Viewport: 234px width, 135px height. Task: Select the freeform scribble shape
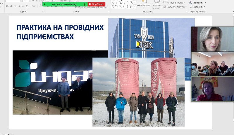coord(113,6)
